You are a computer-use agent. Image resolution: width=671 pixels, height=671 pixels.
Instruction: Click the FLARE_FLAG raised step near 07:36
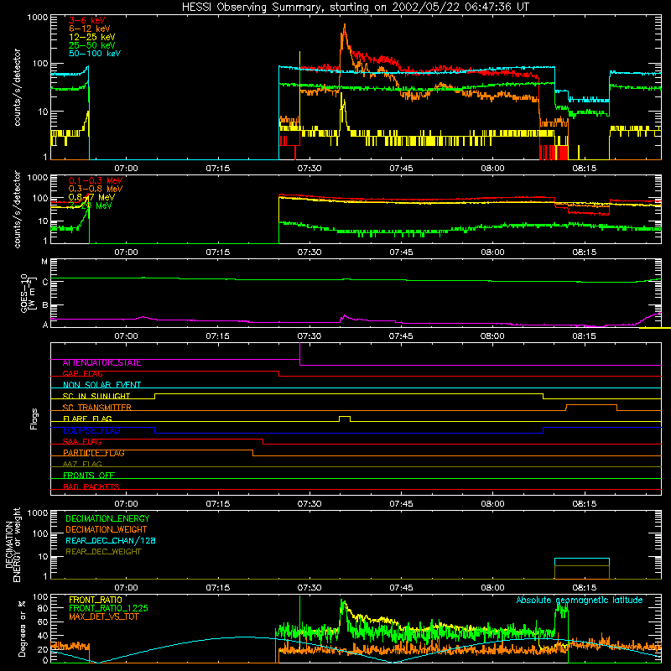coord(345,417)
